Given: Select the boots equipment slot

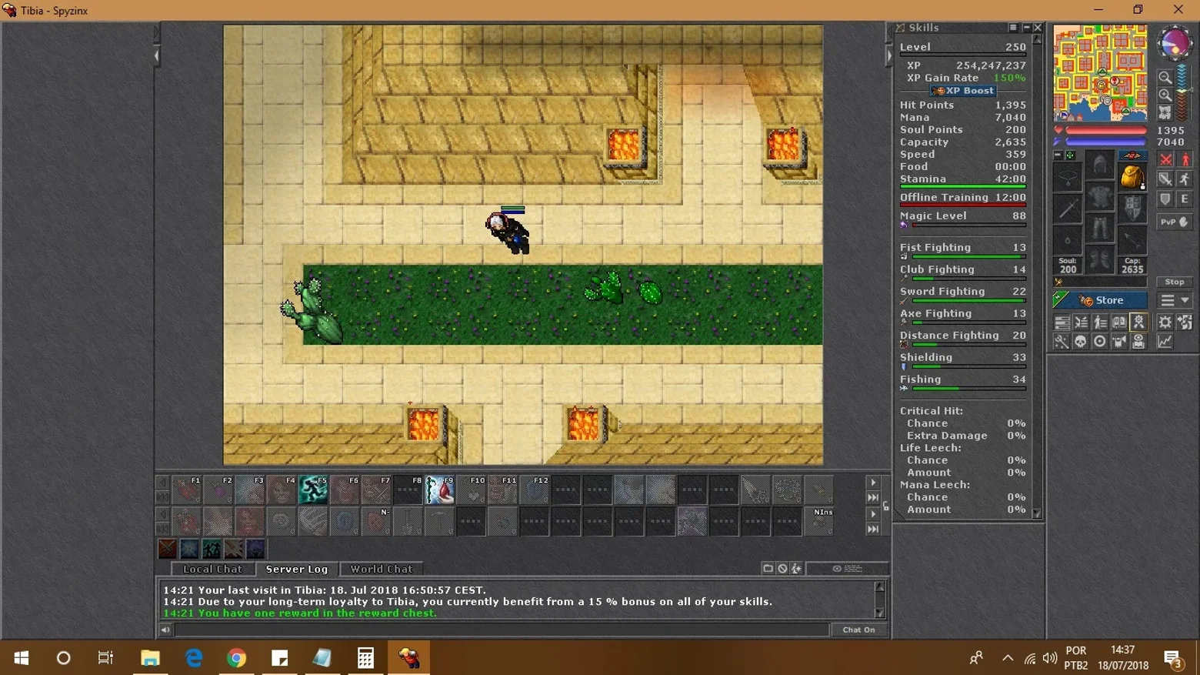Looking at the screenshot, I should [x=1100, y=259].
